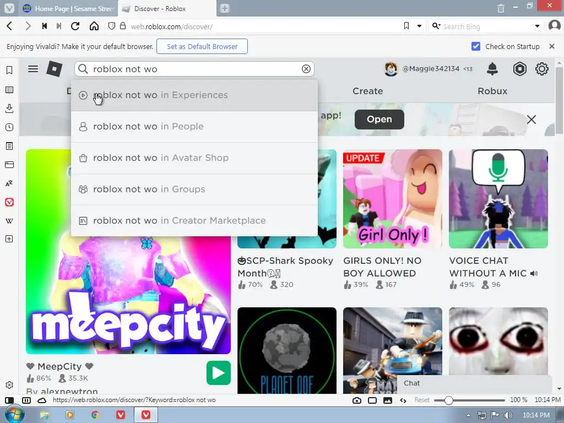Add a new web panel

9,239
